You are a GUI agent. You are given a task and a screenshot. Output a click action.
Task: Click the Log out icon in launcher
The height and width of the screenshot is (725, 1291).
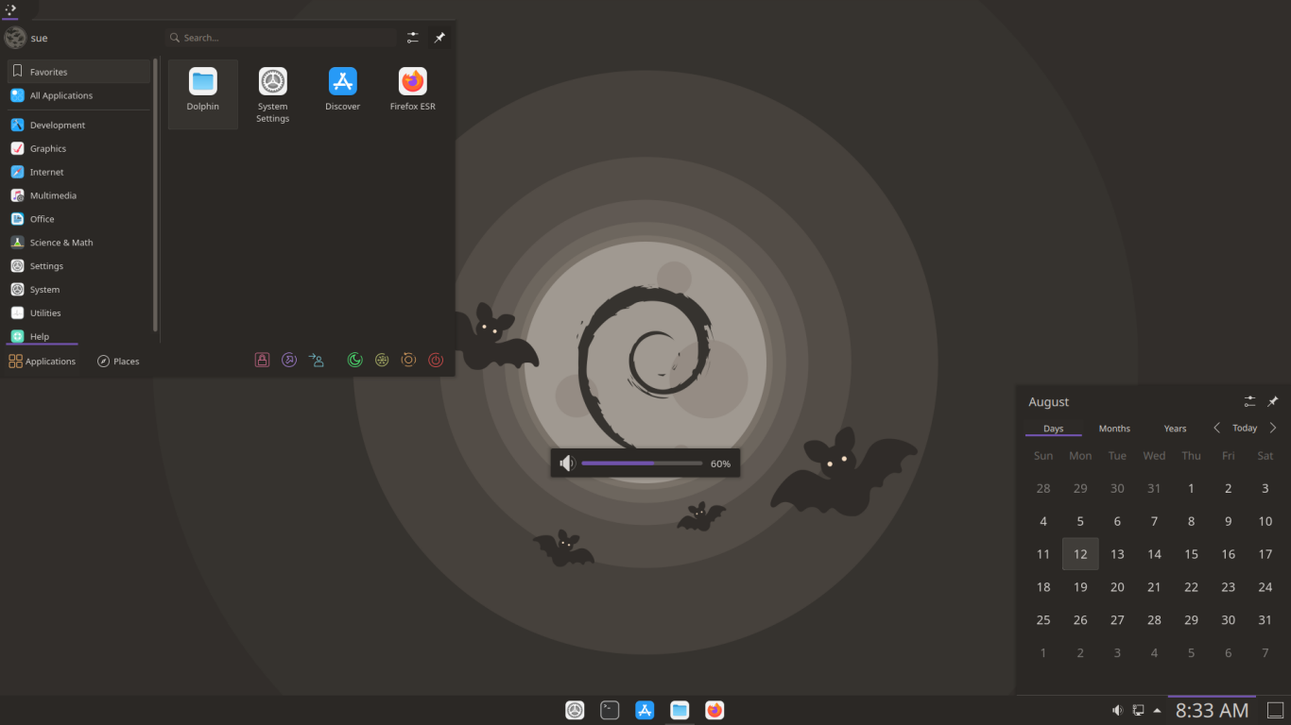[289, 360]
